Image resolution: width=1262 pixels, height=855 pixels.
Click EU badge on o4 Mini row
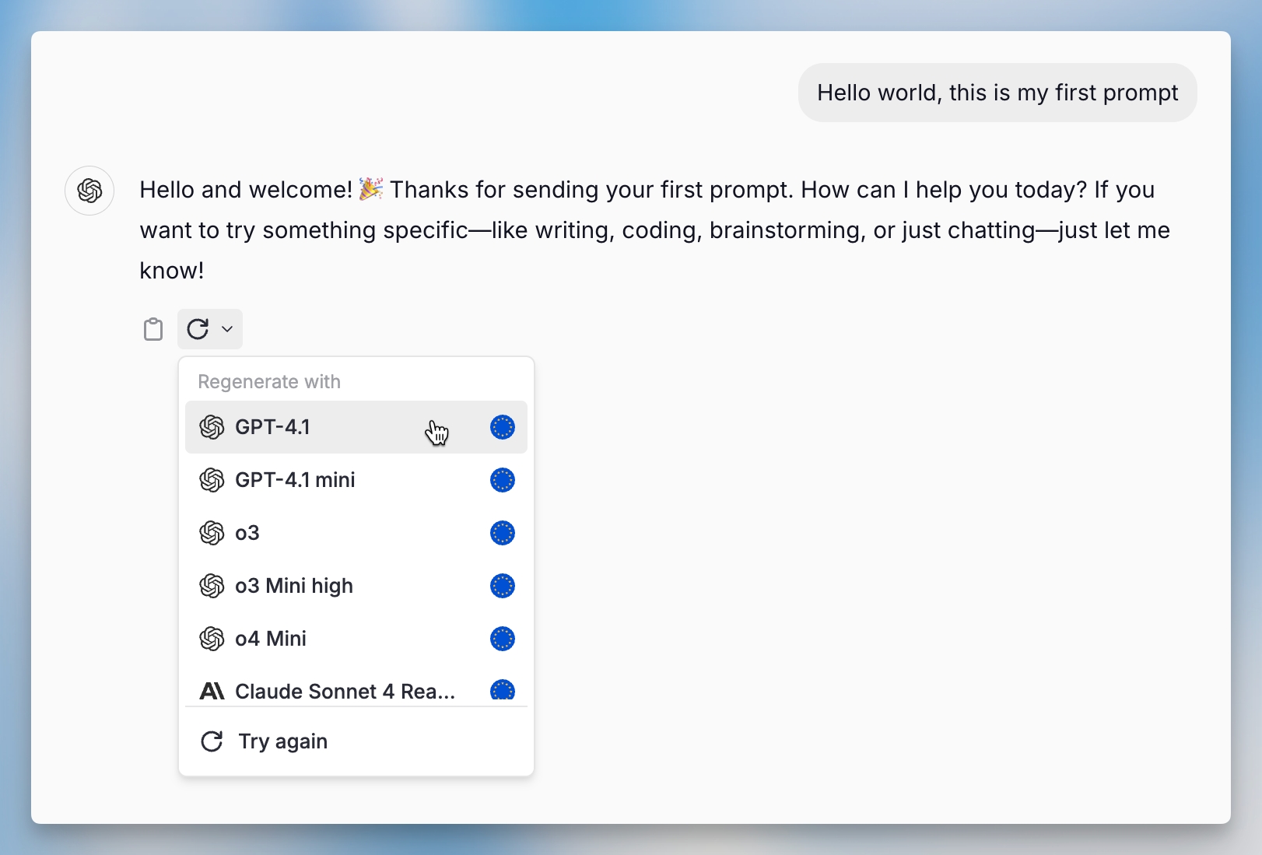click(x=503, y=639)
